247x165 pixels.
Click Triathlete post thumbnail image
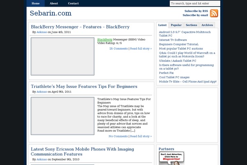click(x=63, y=116)
